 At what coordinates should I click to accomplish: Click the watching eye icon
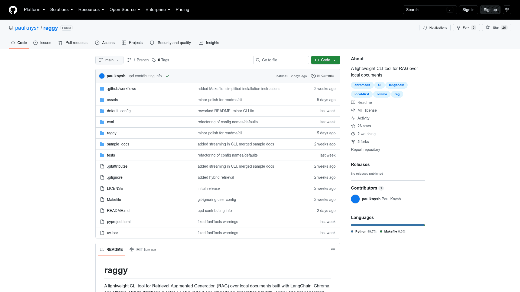tap(353, 134)
